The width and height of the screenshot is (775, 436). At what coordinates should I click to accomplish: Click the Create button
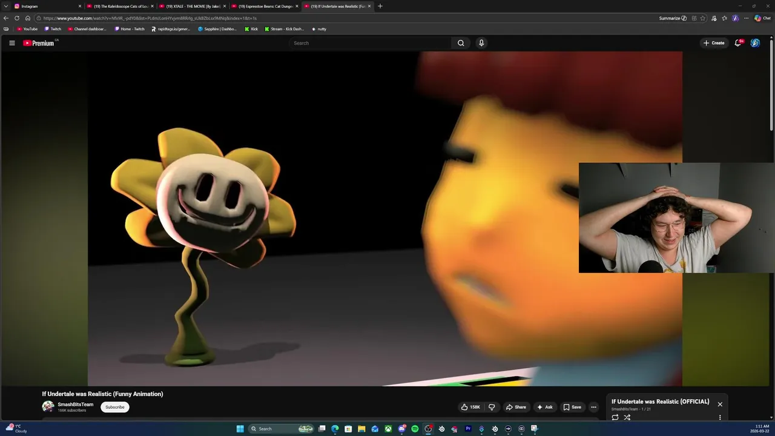coord(714,43)
